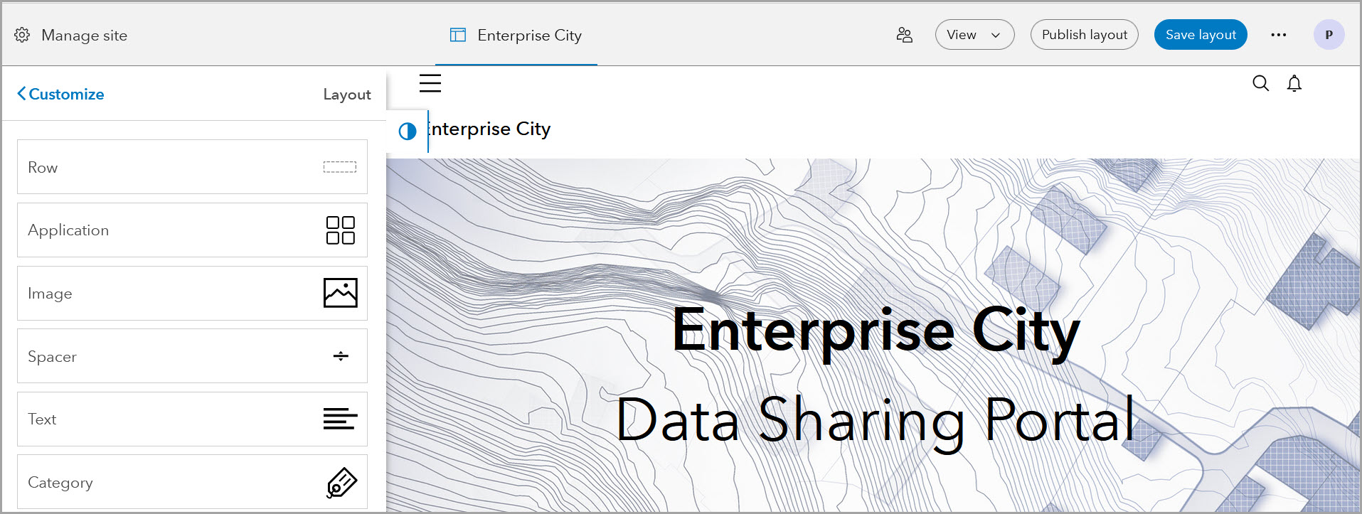The image size is (1362, 514).
Task: Click the Layout panel heading
Action: (347, 95)
